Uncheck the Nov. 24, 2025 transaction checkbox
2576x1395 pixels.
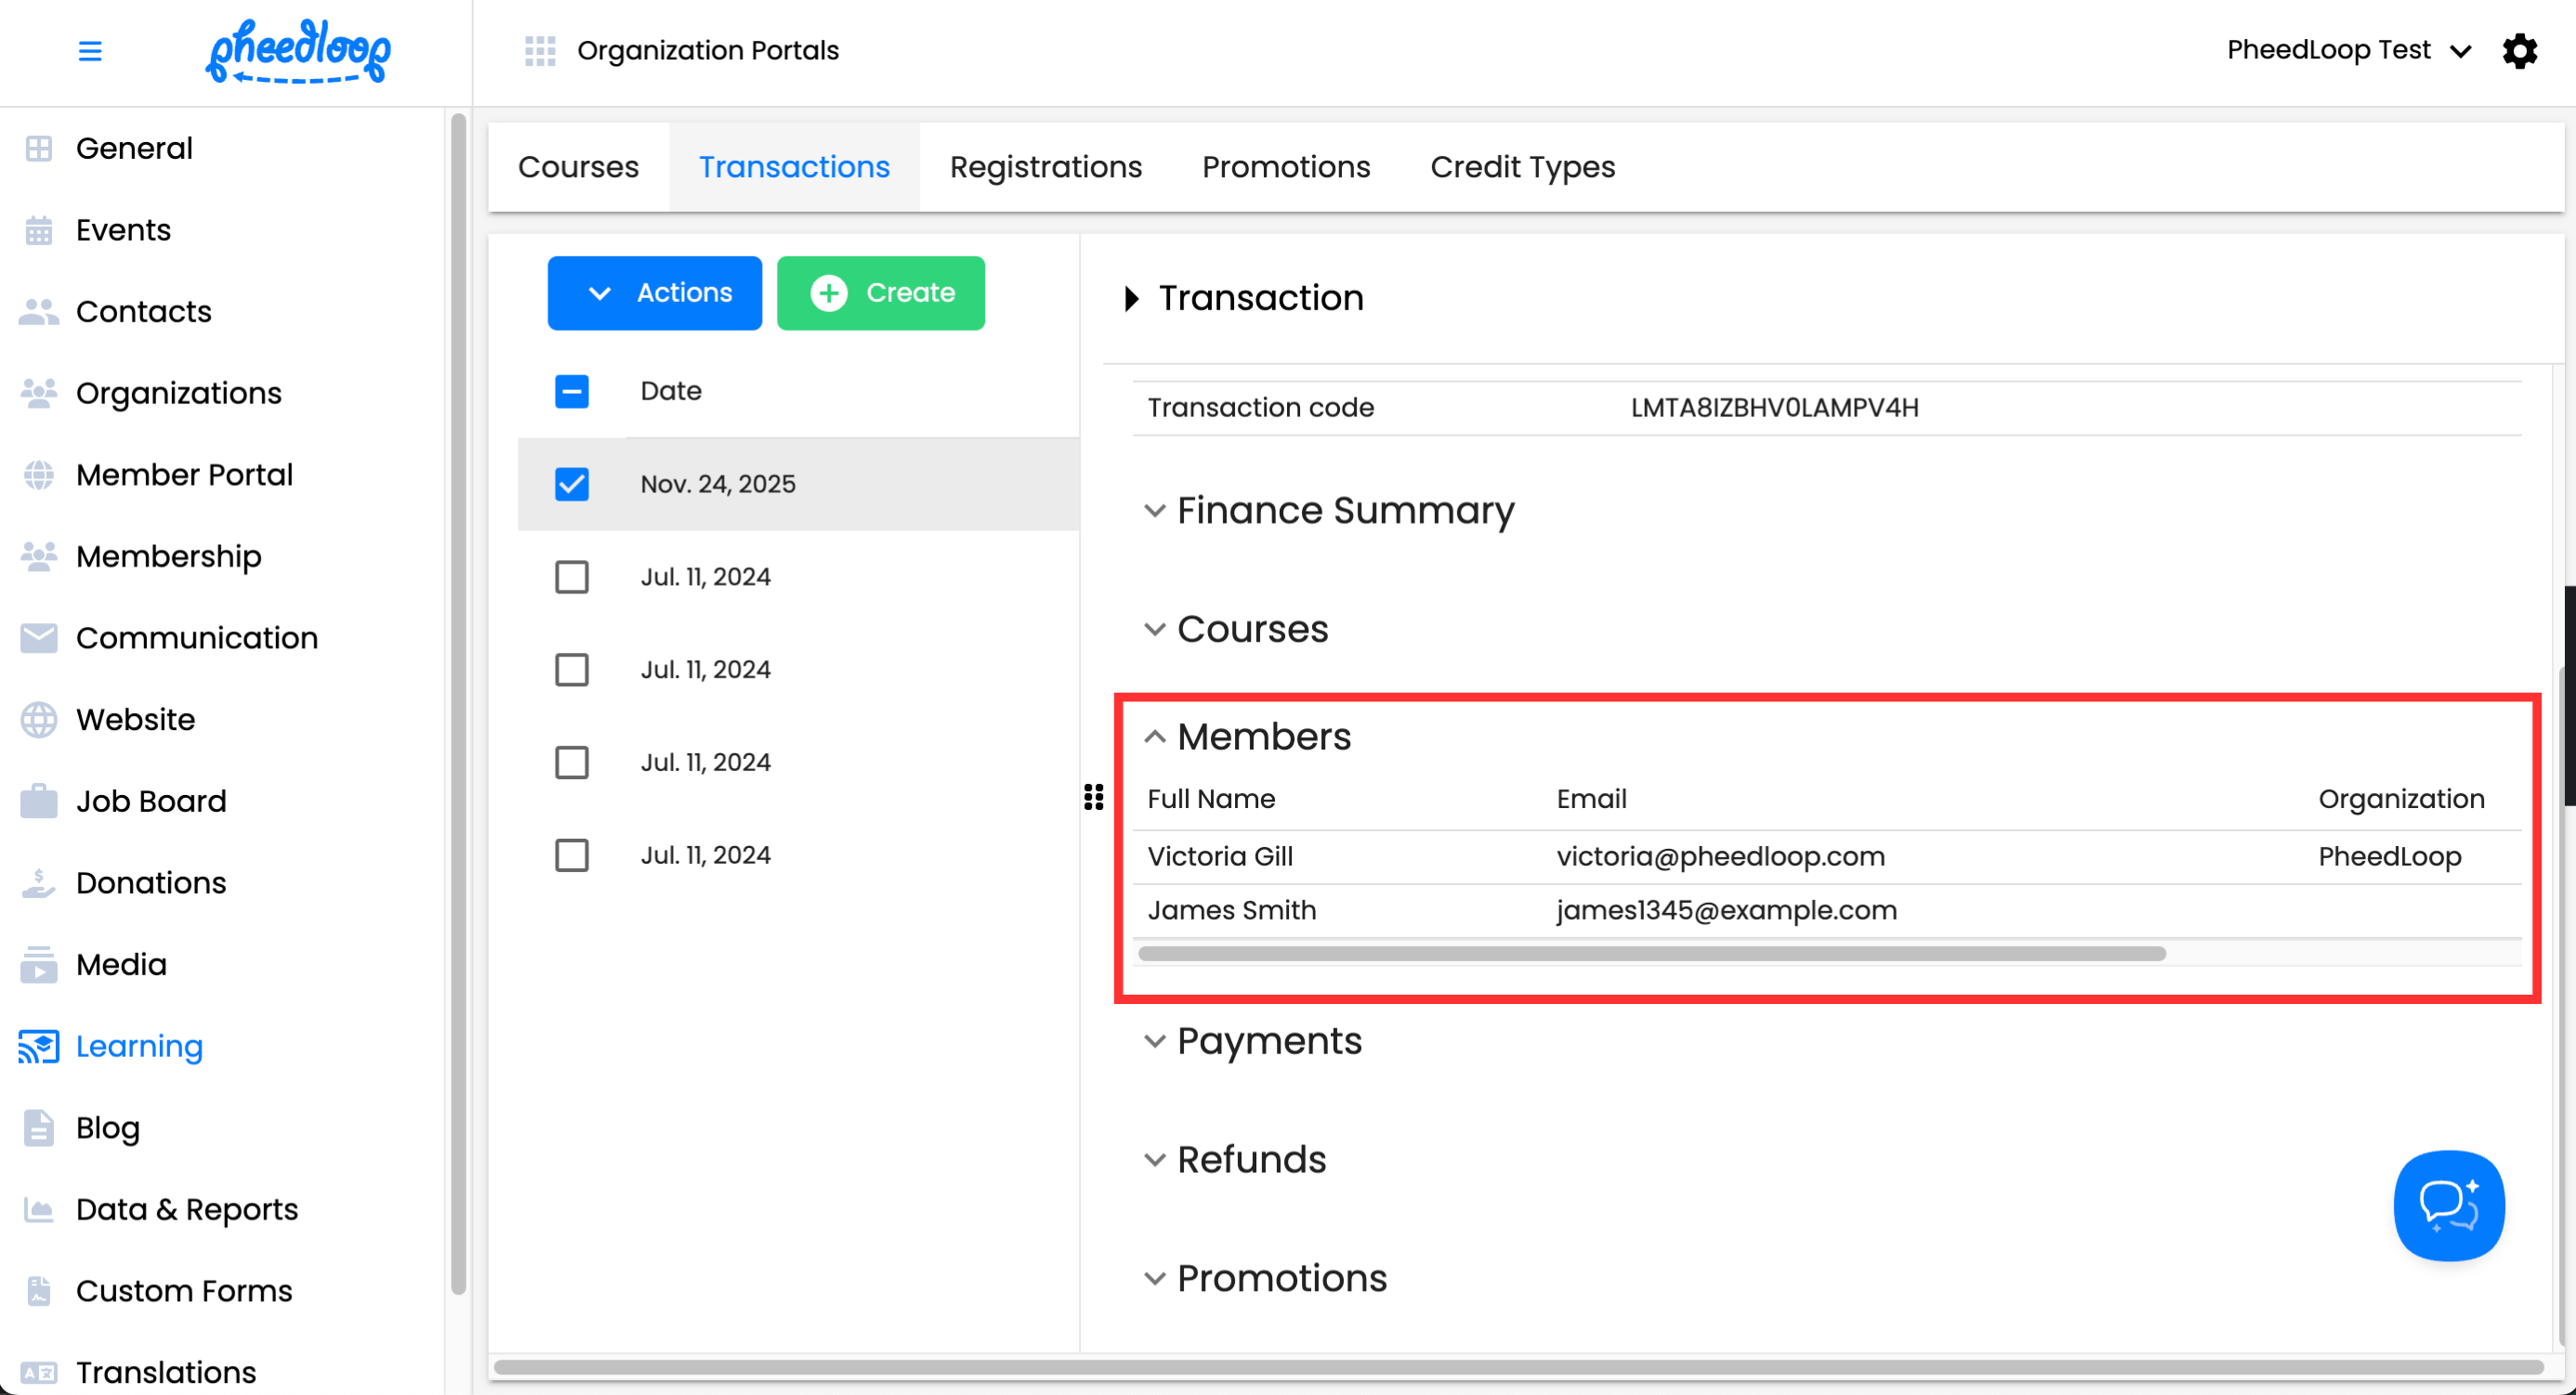(x=572, y=485)
